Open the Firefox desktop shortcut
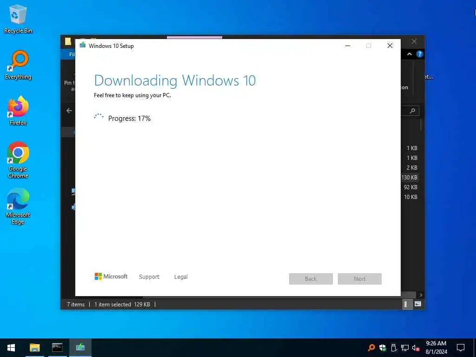Screen dimensions: 476x357 tap(18, 111)
